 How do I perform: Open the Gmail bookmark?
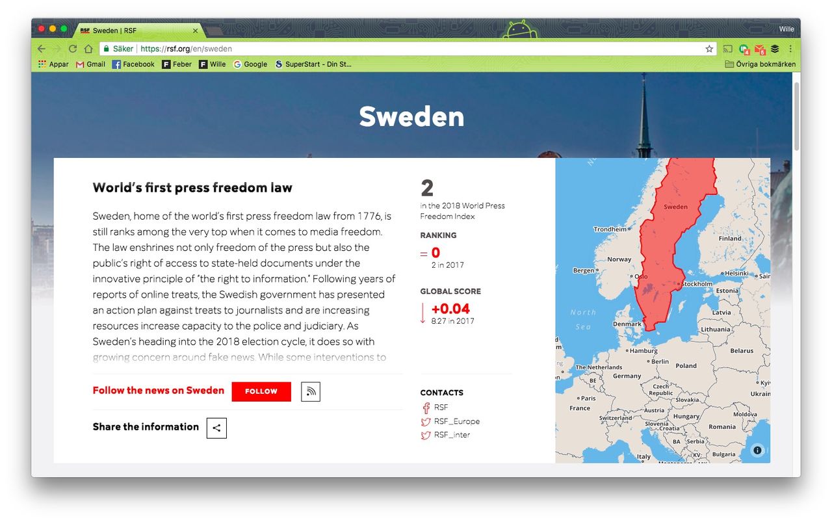point(90,64)
